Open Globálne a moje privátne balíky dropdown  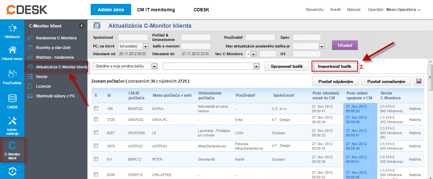point(125,66)
